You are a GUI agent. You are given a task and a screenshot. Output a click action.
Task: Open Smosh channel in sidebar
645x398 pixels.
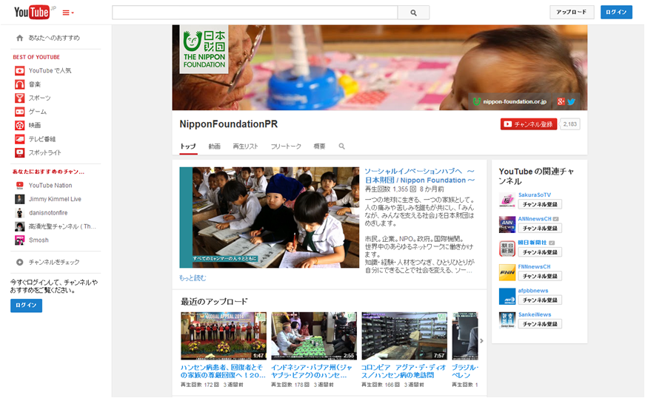click(39, 240)
